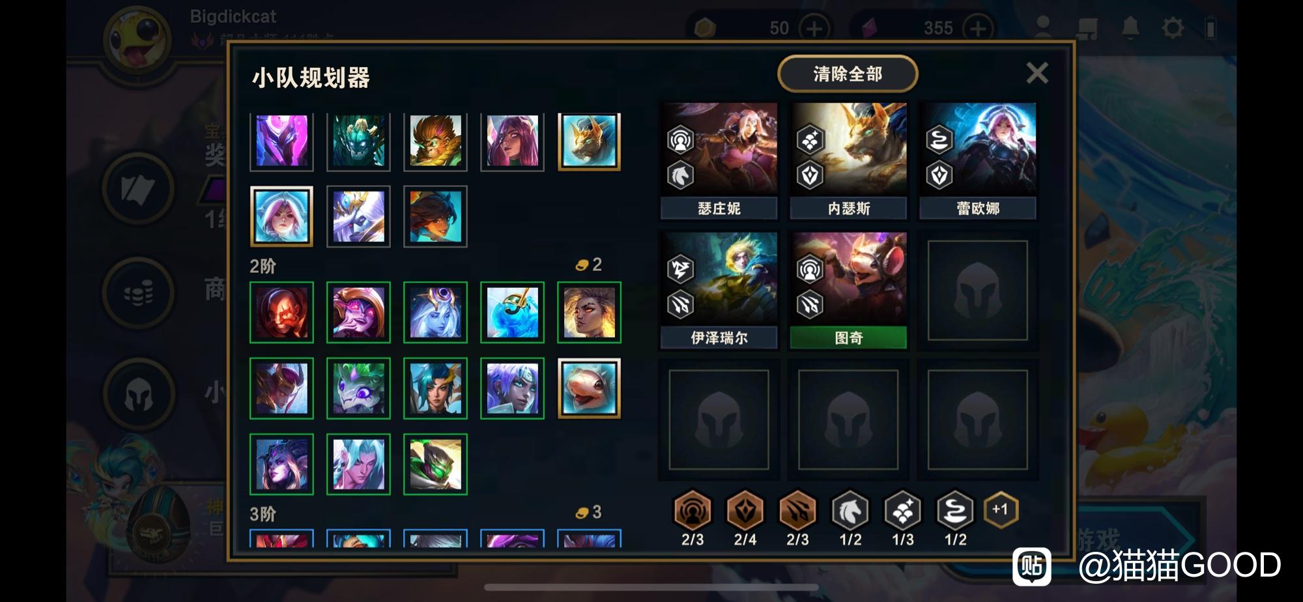Select the 伊泽瑞尔 champion card
Viewport: 1303px width, 602px height.
[719, 290]
